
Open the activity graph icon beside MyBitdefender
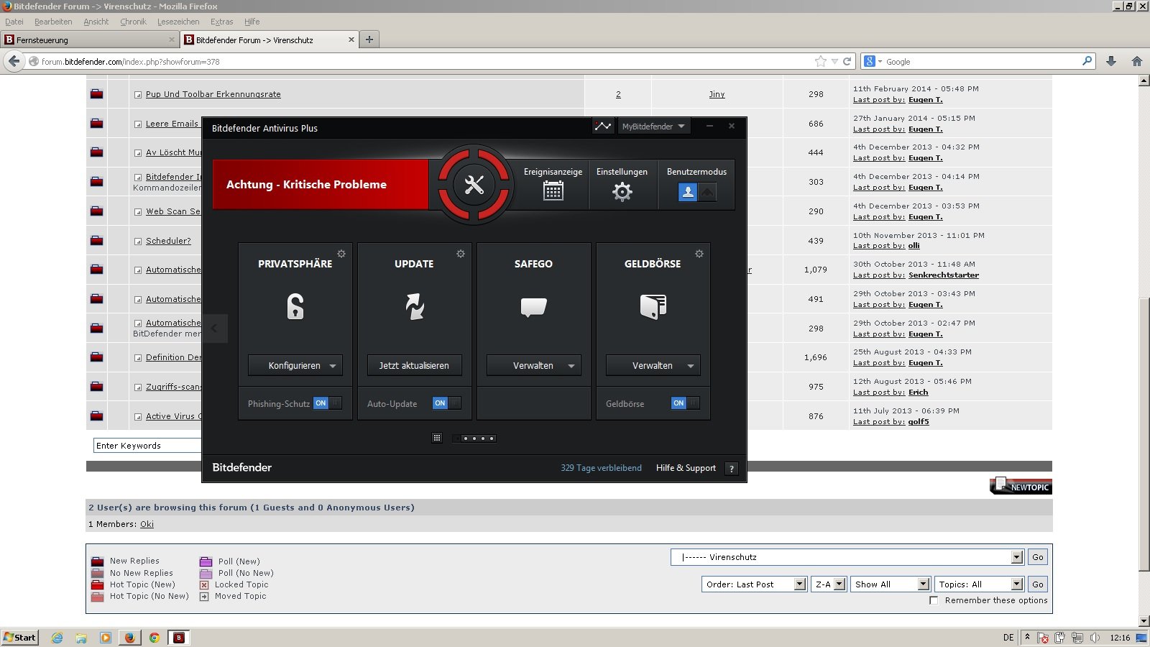603,127
